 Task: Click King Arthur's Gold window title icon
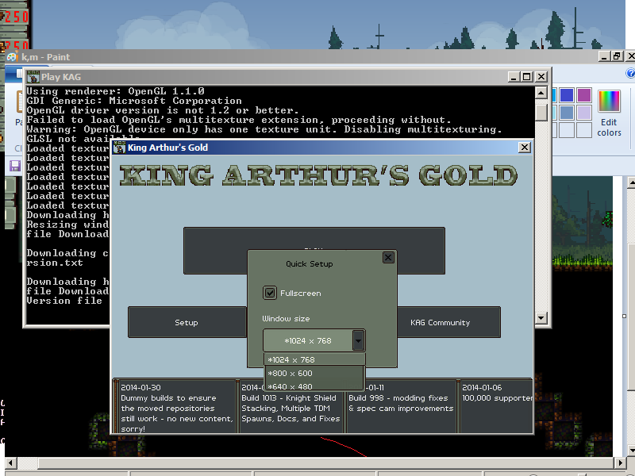[x=119, y=148]
